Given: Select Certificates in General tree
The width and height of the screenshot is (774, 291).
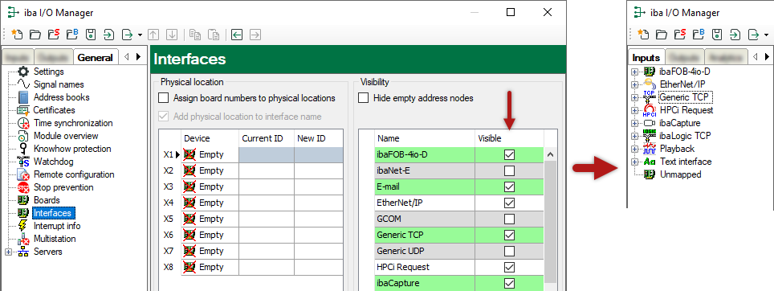Looking at the screenshot, I should pyautogui.click(x=55, y=110).
